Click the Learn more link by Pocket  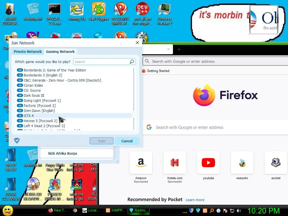(x=195, y=200)
